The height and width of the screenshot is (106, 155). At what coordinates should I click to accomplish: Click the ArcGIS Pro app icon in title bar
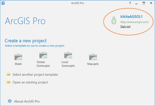(x=3, y=3)
